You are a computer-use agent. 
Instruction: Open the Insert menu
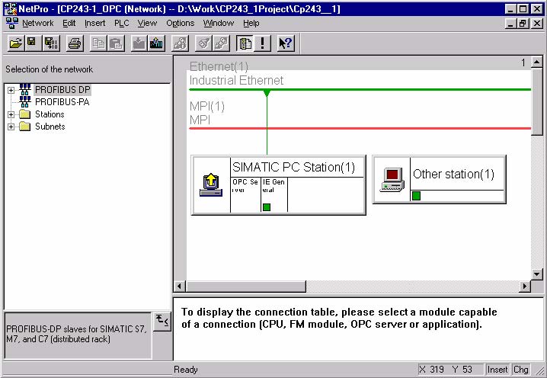point(95,23)
